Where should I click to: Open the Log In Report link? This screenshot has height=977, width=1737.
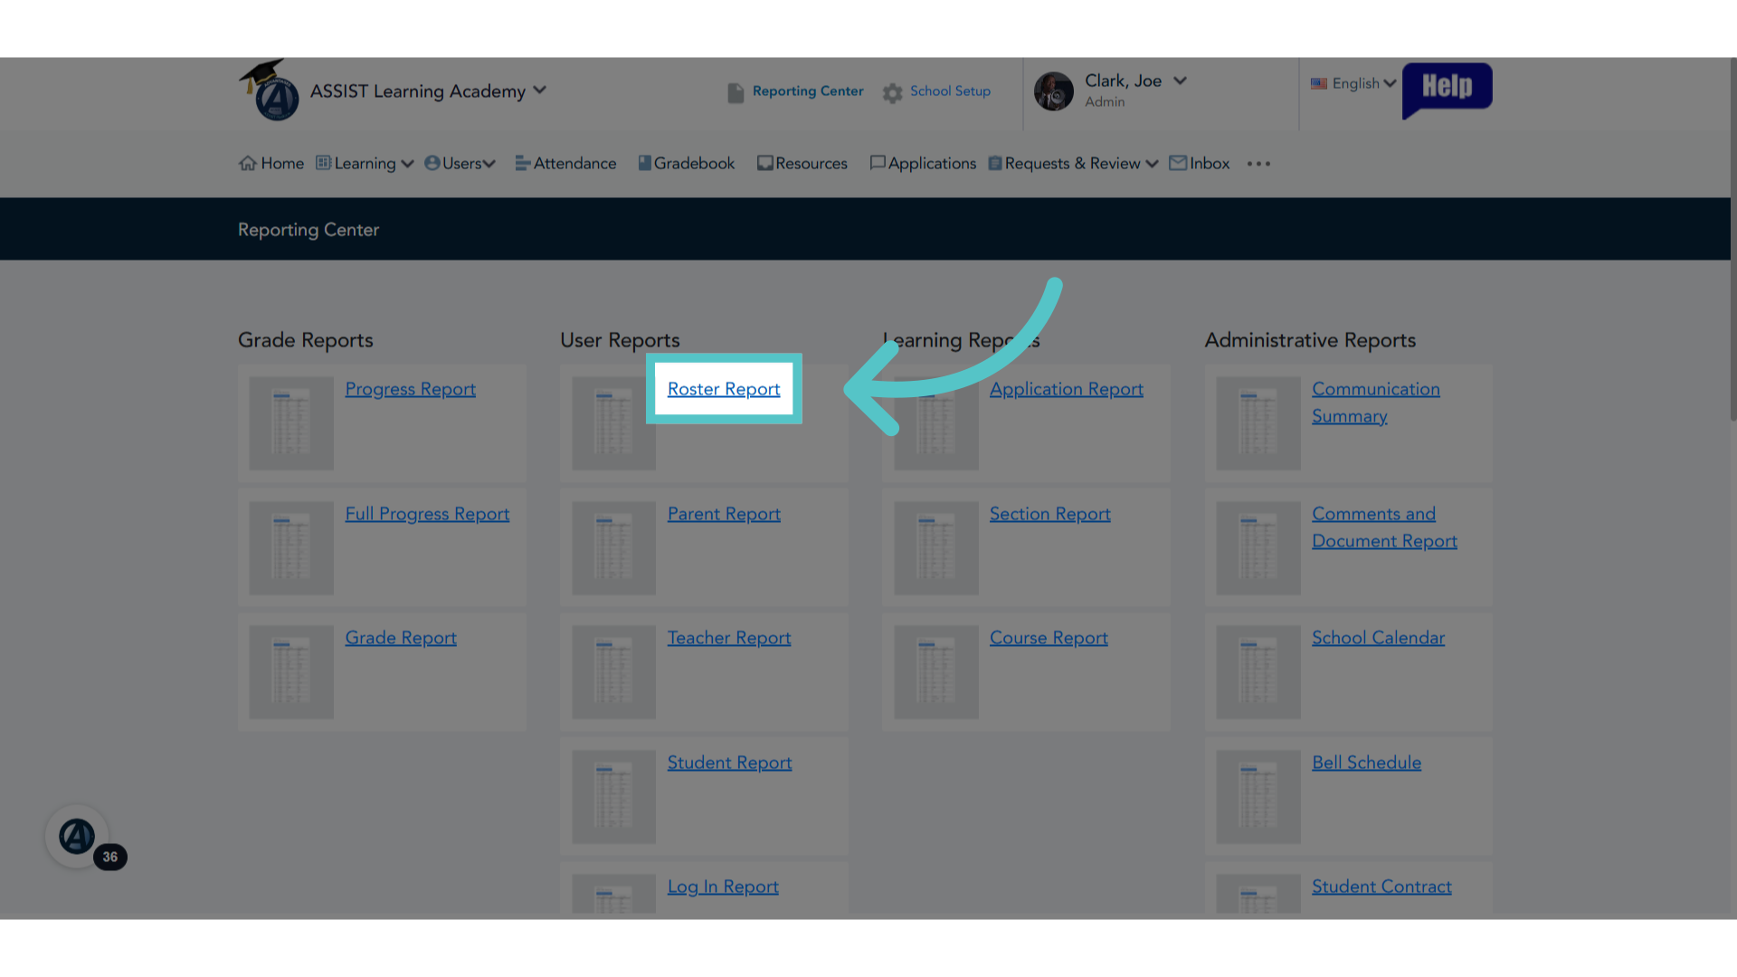pyautogui.click(x=723, y=887)
